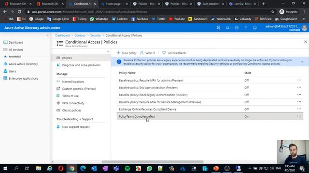Open the Baseline Protection info banner arrow
The width and height of the screenshot is (309, 173).
tap(302, 62)
